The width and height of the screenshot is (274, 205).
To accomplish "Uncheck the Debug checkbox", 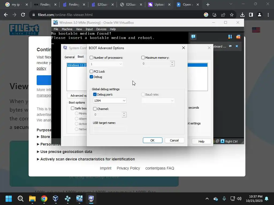I will click(92, 77).
